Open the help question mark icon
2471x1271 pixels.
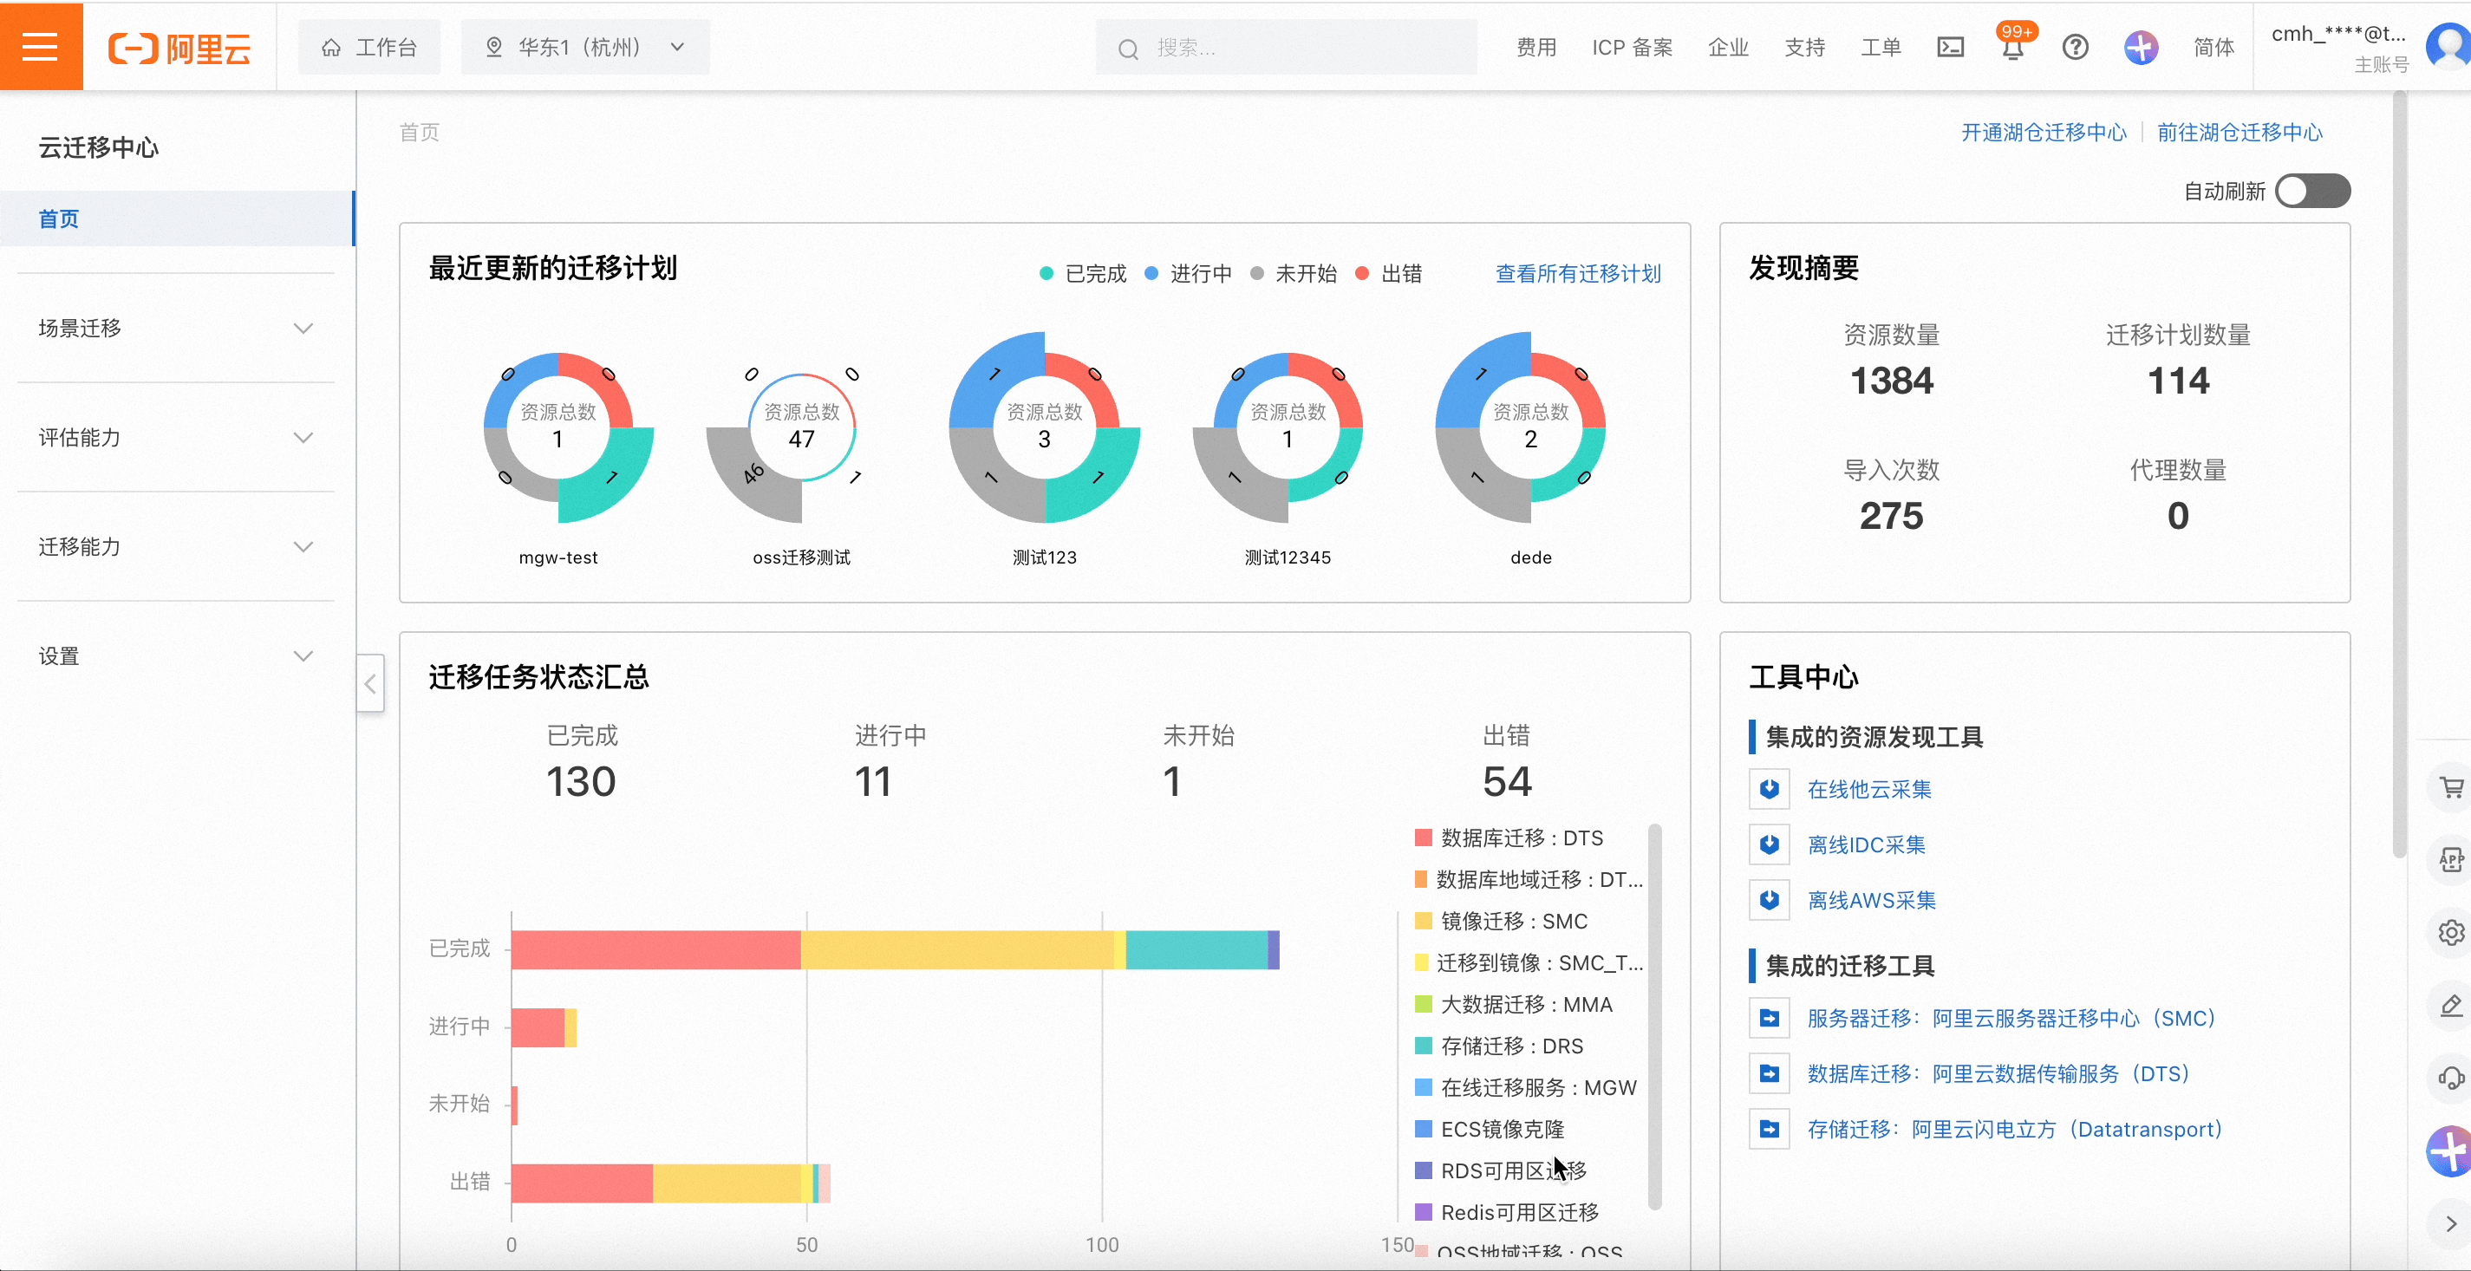(2075, 47)
